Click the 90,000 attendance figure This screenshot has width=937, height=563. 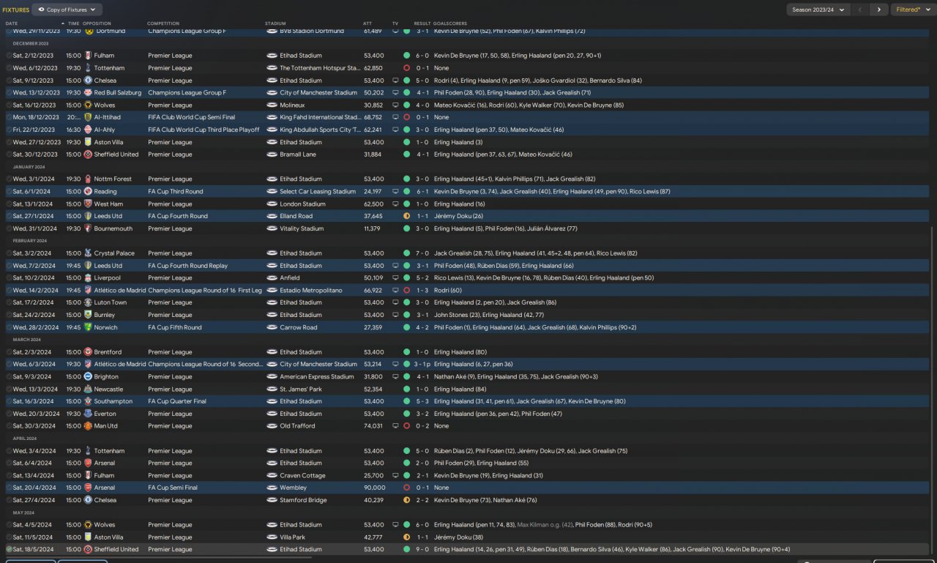point(374,488)
